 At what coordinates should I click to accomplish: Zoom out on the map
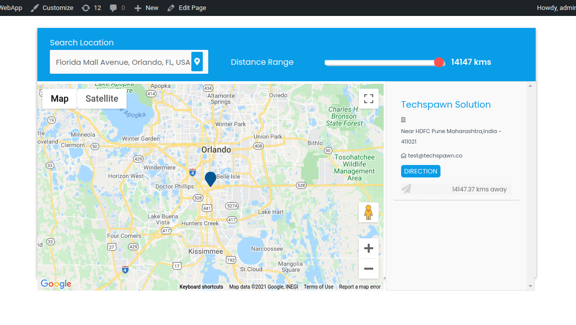click(x=369, y=269)
